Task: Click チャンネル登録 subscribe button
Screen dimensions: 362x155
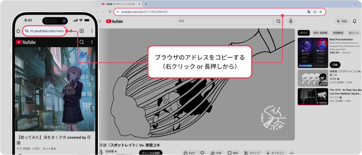Action: (151, 153)
